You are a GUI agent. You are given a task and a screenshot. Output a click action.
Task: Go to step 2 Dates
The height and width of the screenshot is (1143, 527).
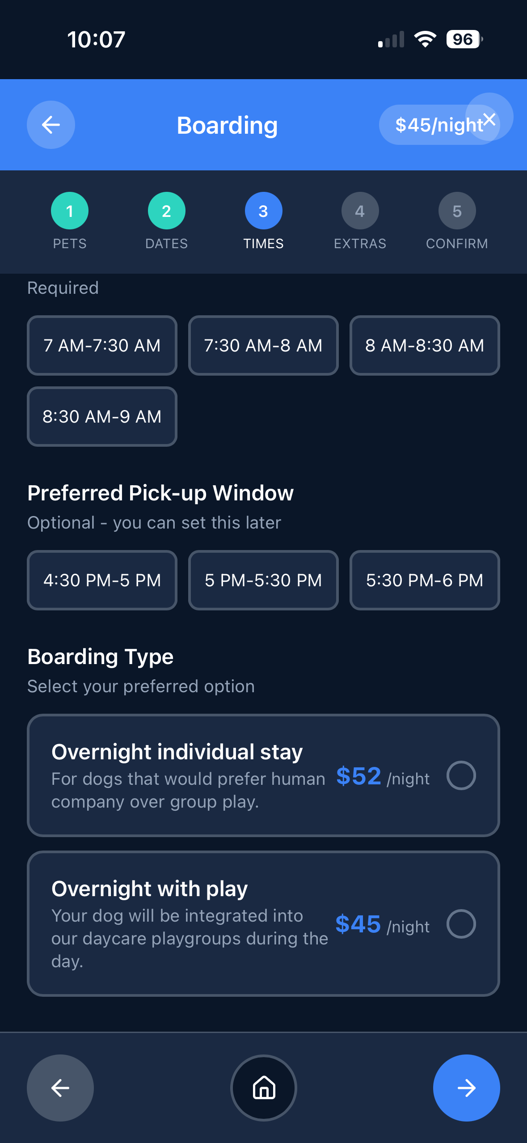[x=166, y=211]
